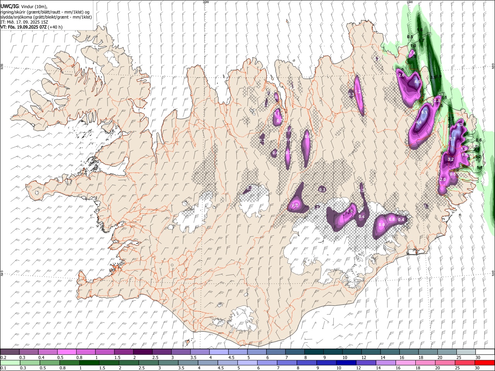Click the light pink rain swatch labeled 16
495x371 pixels.
pos(405,363)
